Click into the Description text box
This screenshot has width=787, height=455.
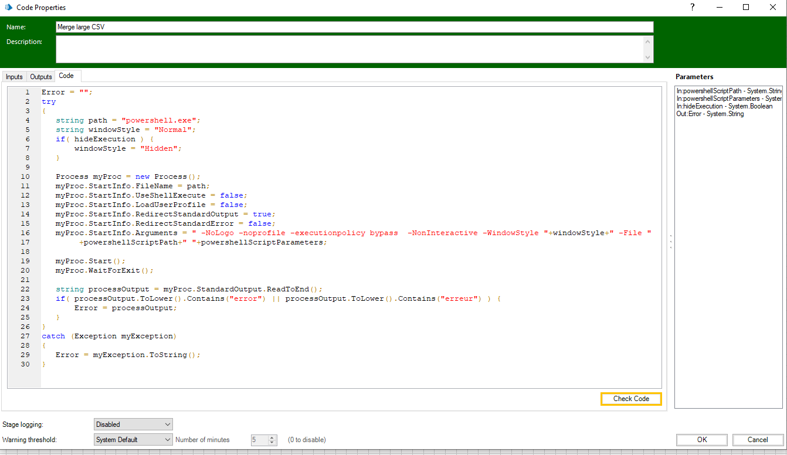pyautogui.click(x=350, y=49)
